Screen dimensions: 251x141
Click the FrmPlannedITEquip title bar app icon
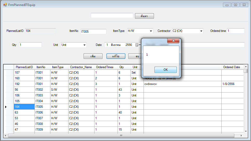tap(5, 5)
